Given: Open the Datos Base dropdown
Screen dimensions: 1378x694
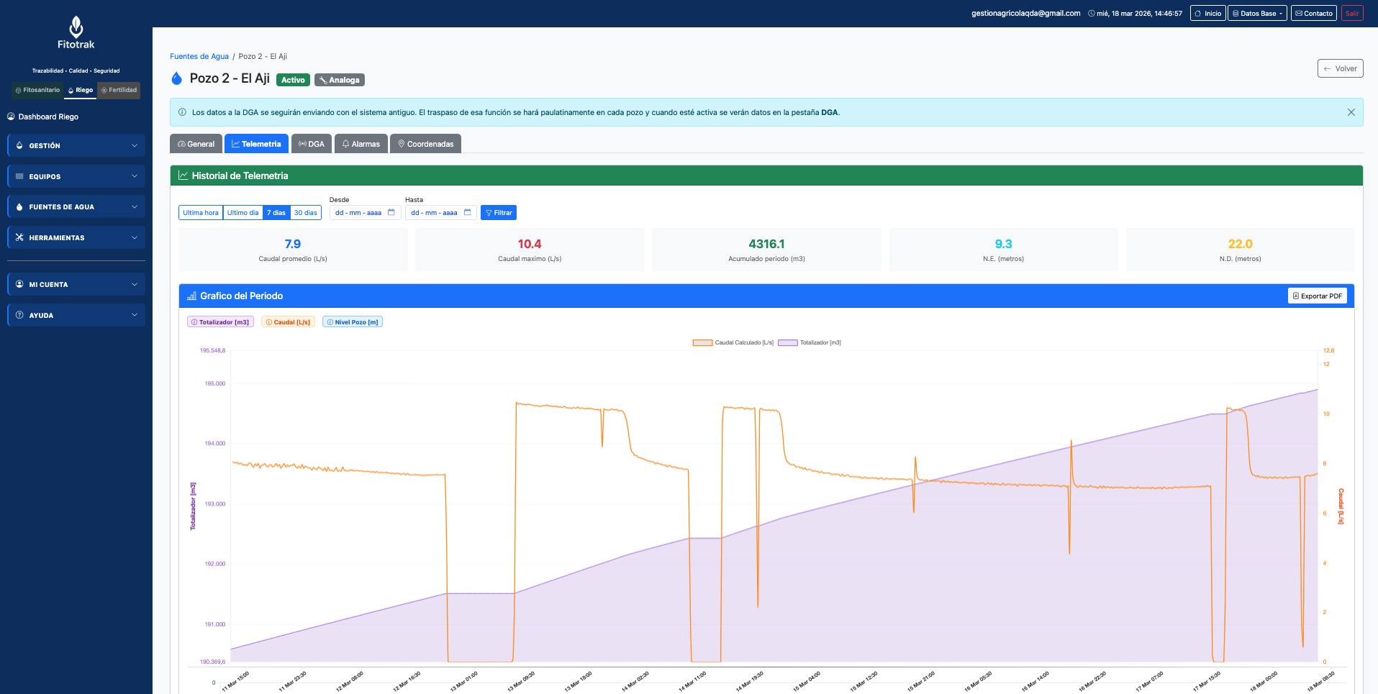Looking at the screenshot, I should (1256, 13).
